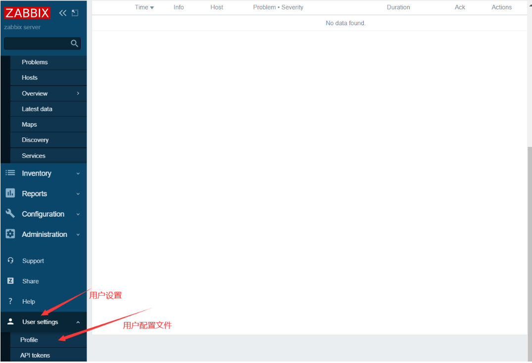Open the Discovery menu item
Image resolution: width=532 pixels, height=363 pixels.
pos(48,140)
